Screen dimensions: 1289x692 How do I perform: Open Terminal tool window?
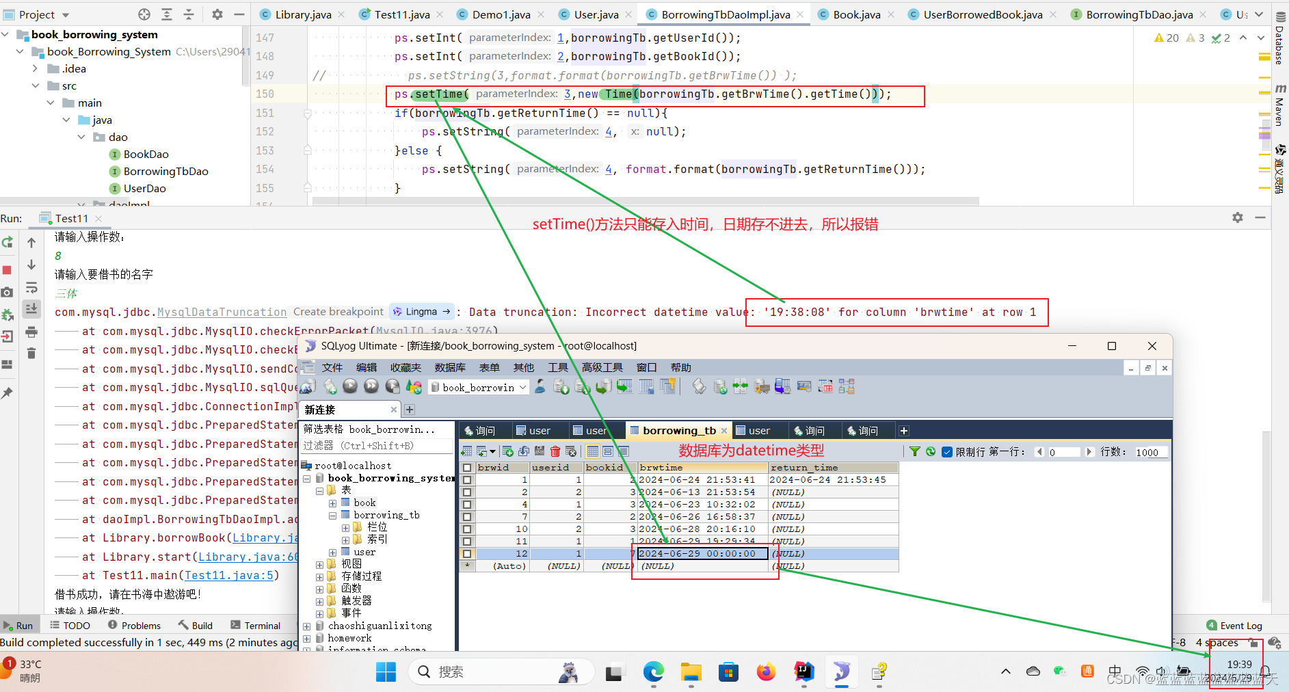click(256, 625)
